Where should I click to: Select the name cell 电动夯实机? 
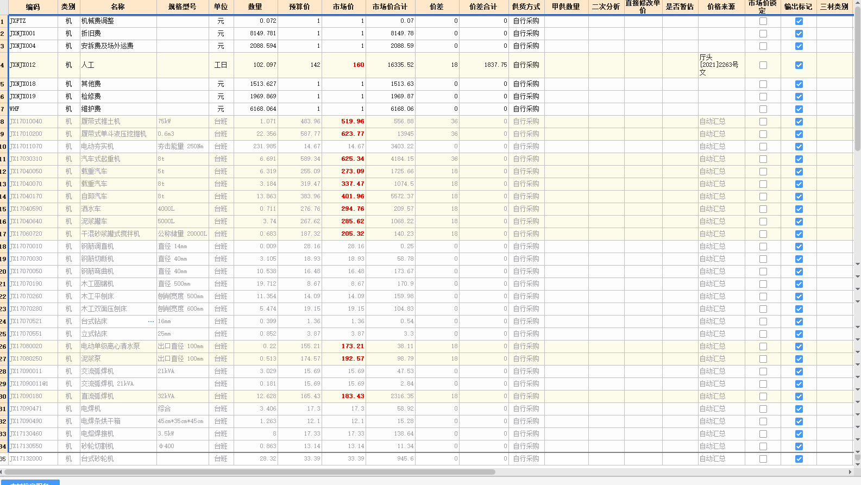[118, 147]
